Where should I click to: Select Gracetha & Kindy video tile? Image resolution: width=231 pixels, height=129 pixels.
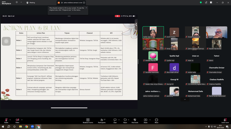tap(196, 32)
